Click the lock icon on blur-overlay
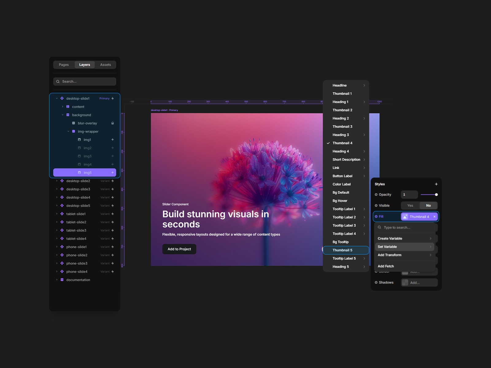491x368 pixels. pos(113,123)
